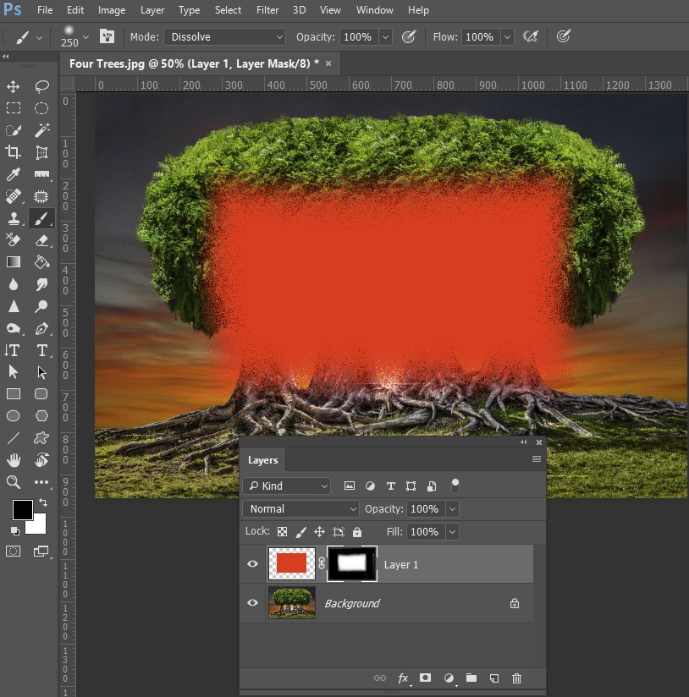The height and width of the screenshot is (697, 689).
Task: Open the layer blend mode Normal dropdown
Action: tap(300, 508)
